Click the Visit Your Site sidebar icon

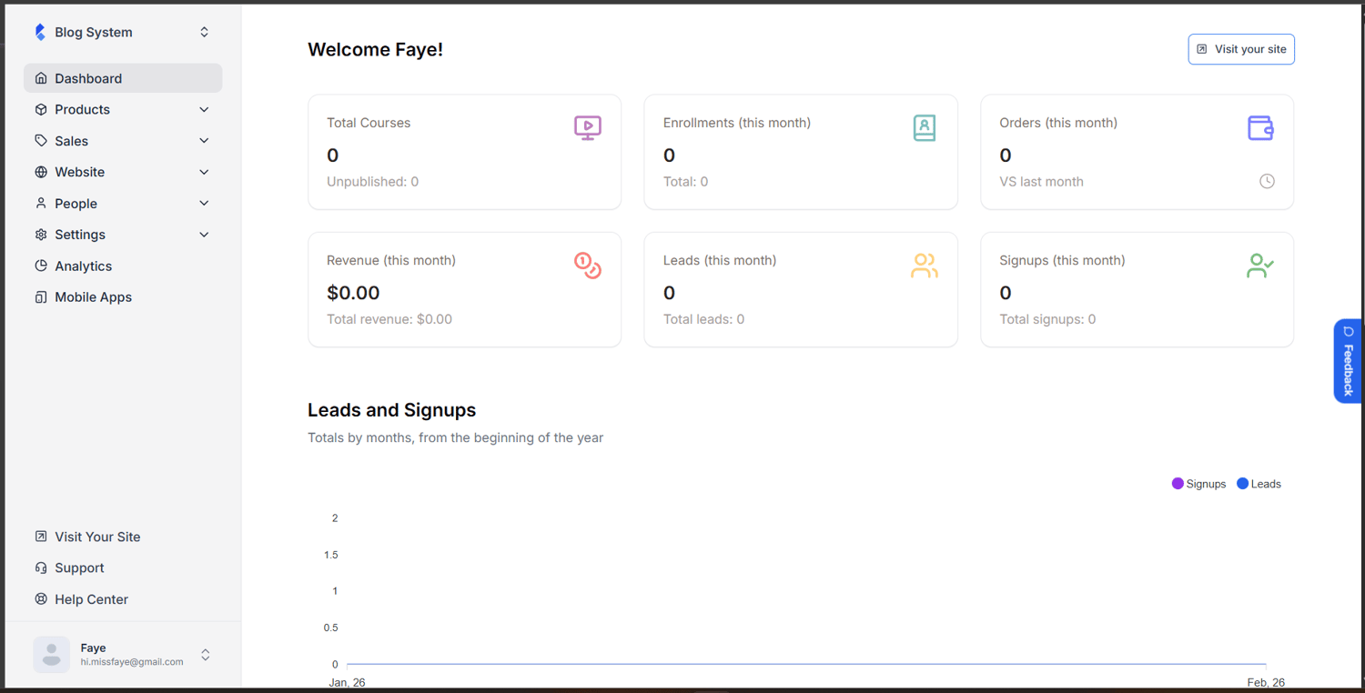[41, 537]
